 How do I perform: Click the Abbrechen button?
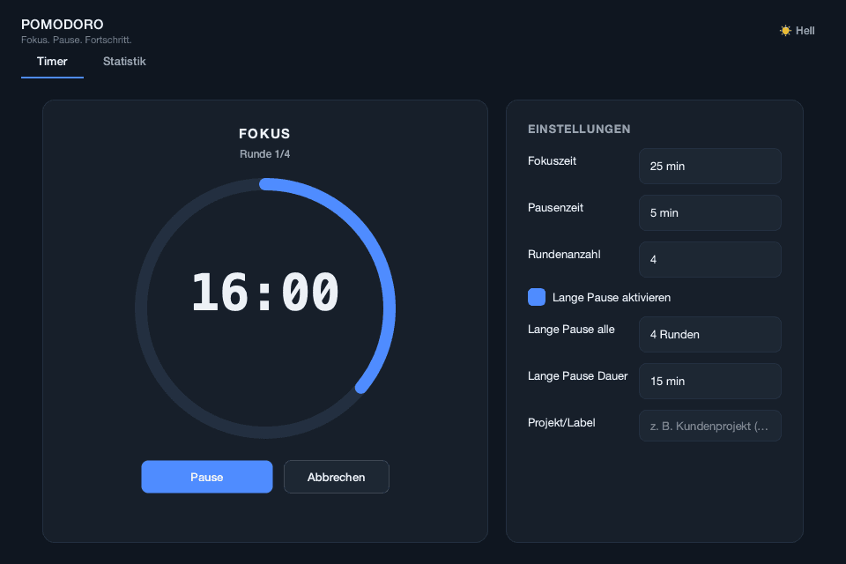click(x=336, y=477)
